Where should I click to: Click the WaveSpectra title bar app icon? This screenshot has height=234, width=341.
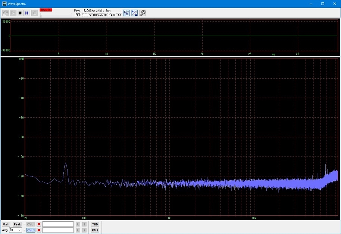(x=4, y=3)
